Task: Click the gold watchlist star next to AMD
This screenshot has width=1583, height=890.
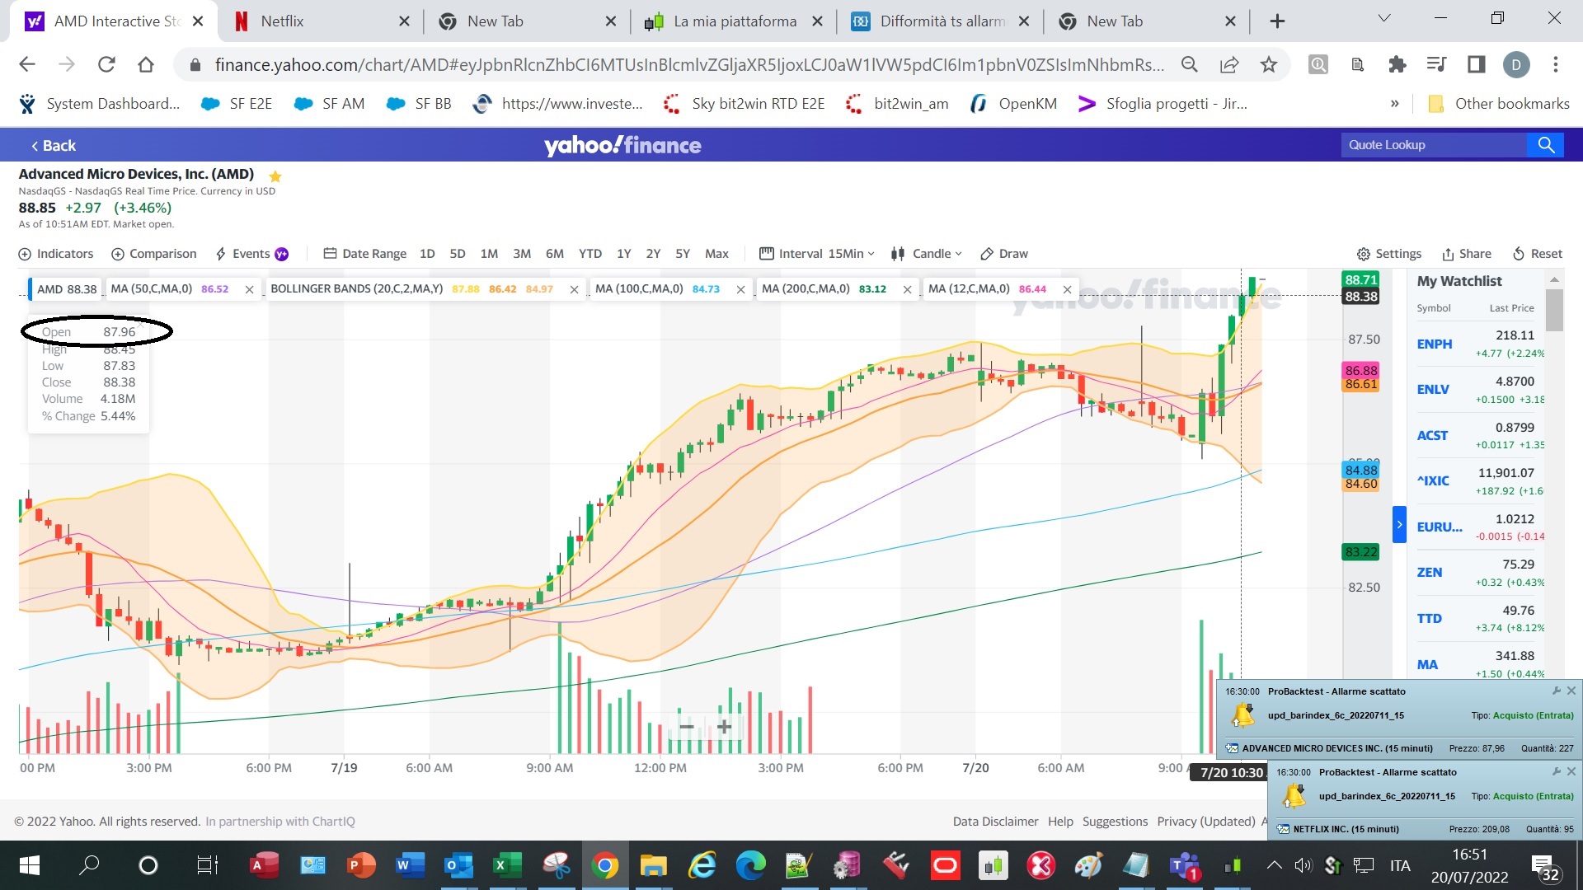Action: point(275,176)
